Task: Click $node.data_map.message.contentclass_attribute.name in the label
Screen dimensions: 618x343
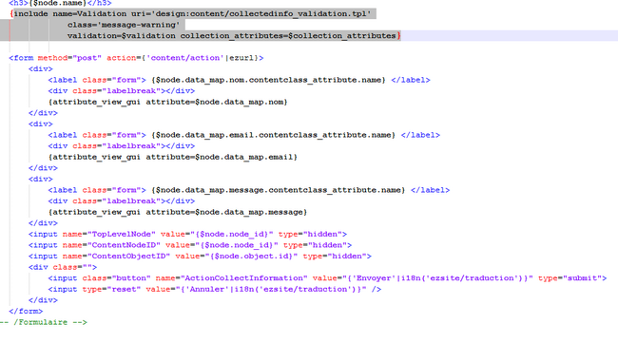Action: (279, 190)
